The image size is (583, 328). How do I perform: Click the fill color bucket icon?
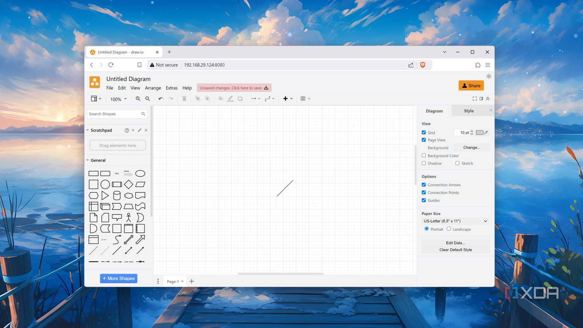[221, 99]
